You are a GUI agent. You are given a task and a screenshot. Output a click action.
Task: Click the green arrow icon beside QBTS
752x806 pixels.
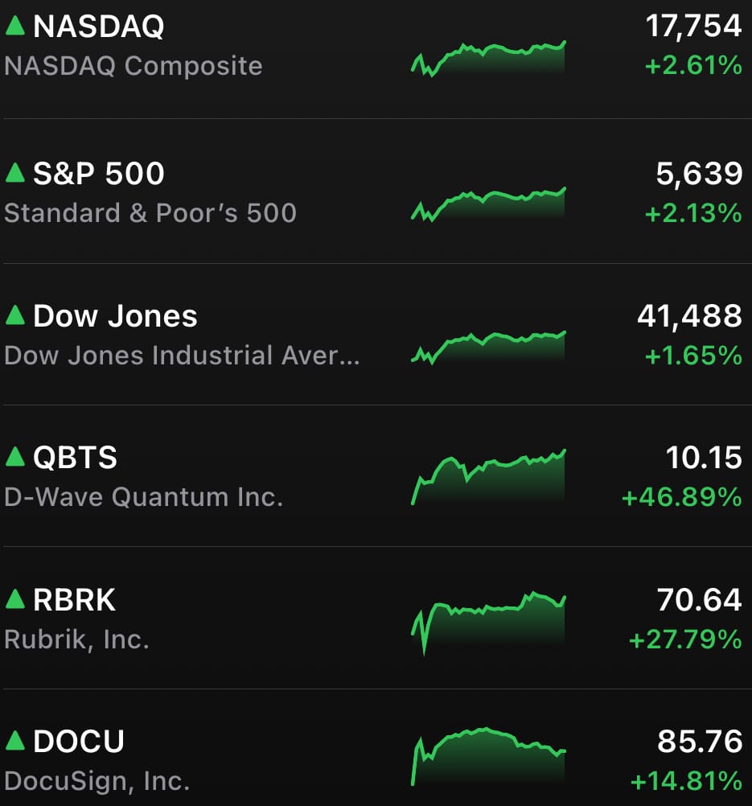(15, 456)
